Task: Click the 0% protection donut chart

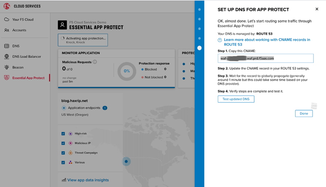Action: (x=126, y=71)
